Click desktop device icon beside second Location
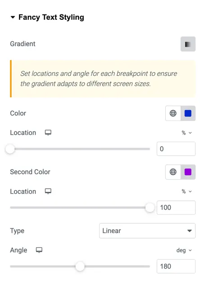This screenshot has height=292, width=200. point(48,191)
